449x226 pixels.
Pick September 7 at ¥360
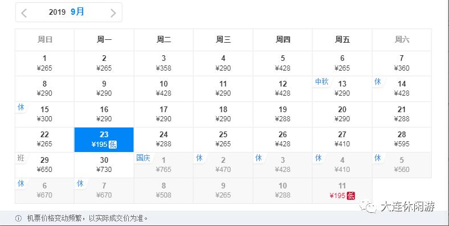402,64
